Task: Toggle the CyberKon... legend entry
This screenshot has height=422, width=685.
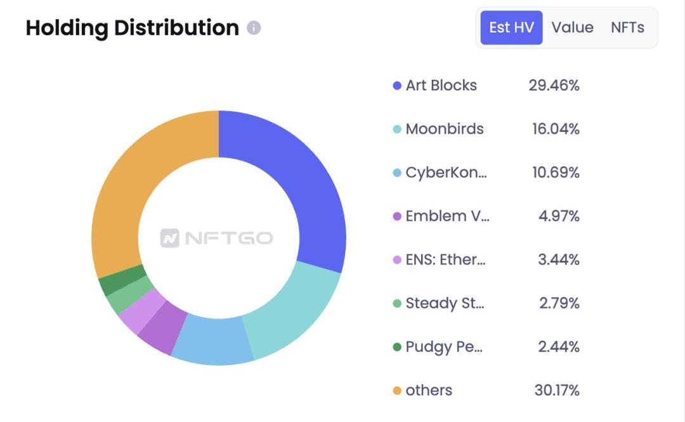Action: click(446, 173)
